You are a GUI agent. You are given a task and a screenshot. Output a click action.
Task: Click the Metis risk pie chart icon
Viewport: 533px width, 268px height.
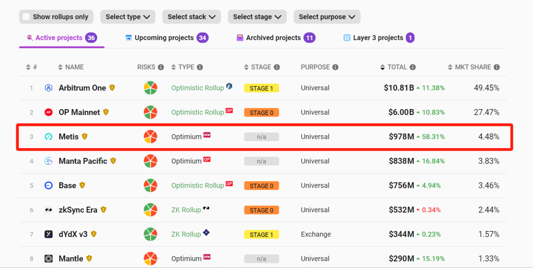point(151,137)
